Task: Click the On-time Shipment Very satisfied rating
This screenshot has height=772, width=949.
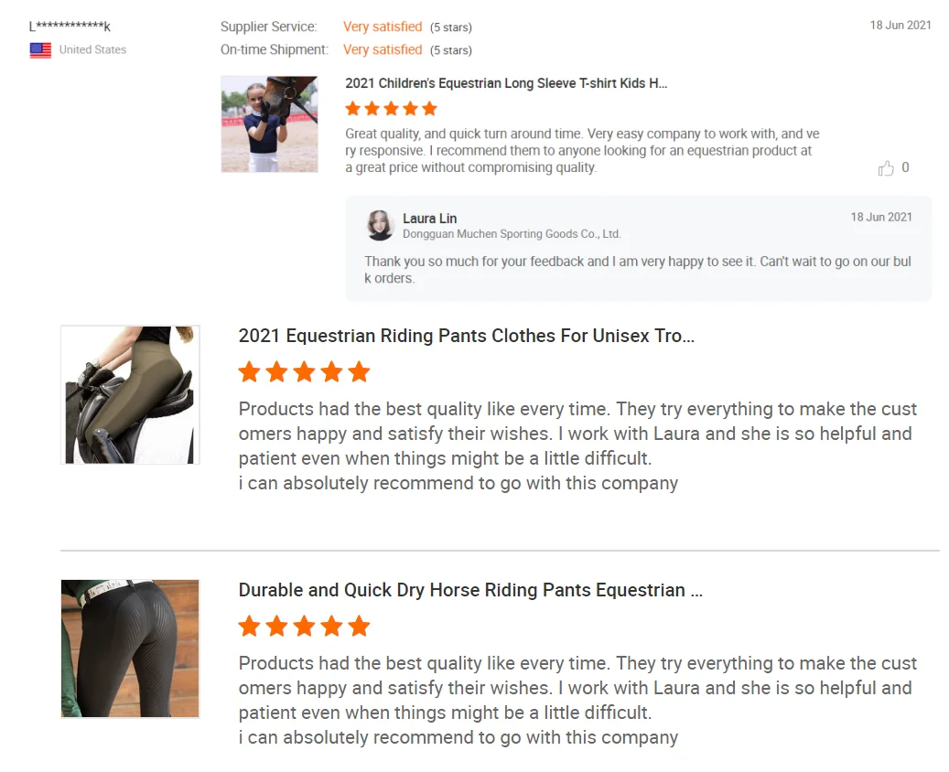Action: [x=383, y=49]
